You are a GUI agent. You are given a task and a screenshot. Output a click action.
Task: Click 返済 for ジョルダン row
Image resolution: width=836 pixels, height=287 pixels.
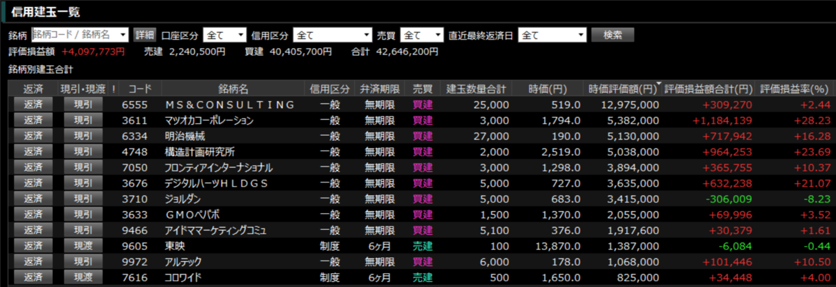[33, 199]
